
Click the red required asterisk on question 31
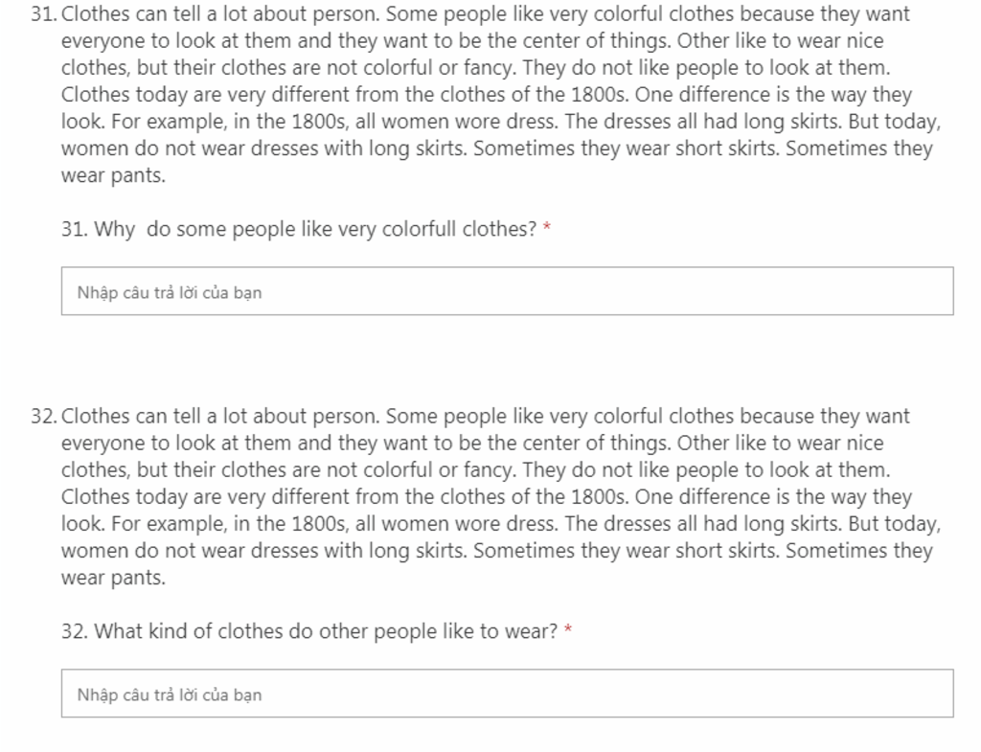(x=547, y=228)
